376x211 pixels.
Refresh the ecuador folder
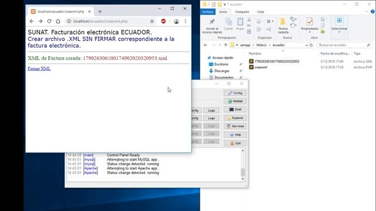311,45
